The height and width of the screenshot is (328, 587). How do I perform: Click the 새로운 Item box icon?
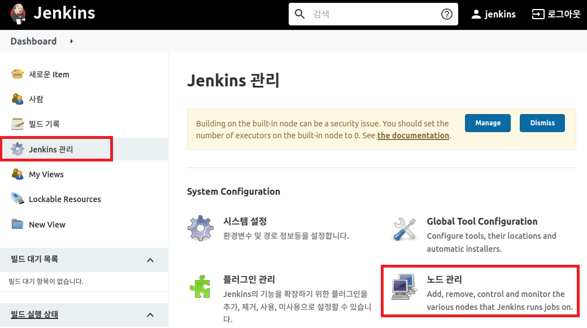pyautogui.click(x=17, y=74)
